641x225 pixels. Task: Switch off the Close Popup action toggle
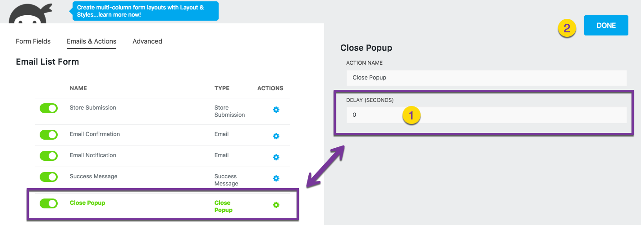49,203
